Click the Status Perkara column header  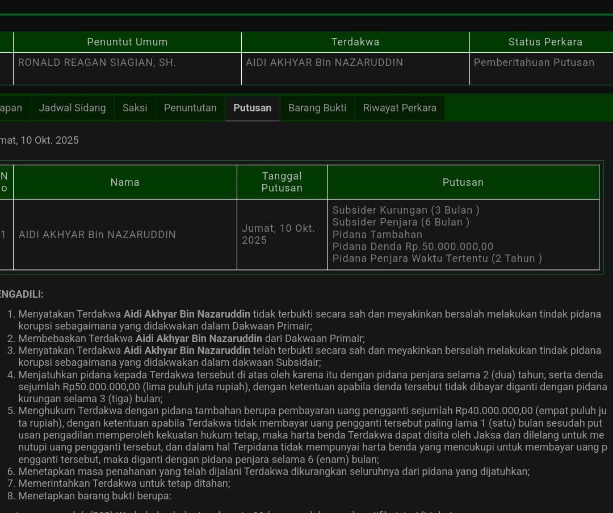[545, 42]
